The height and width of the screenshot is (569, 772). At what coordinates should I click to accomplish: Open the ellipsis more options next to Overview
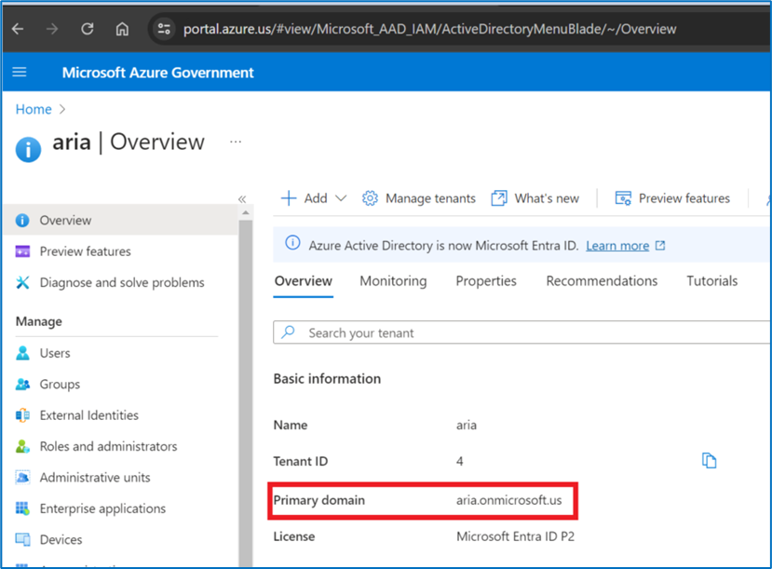point(236,142)
